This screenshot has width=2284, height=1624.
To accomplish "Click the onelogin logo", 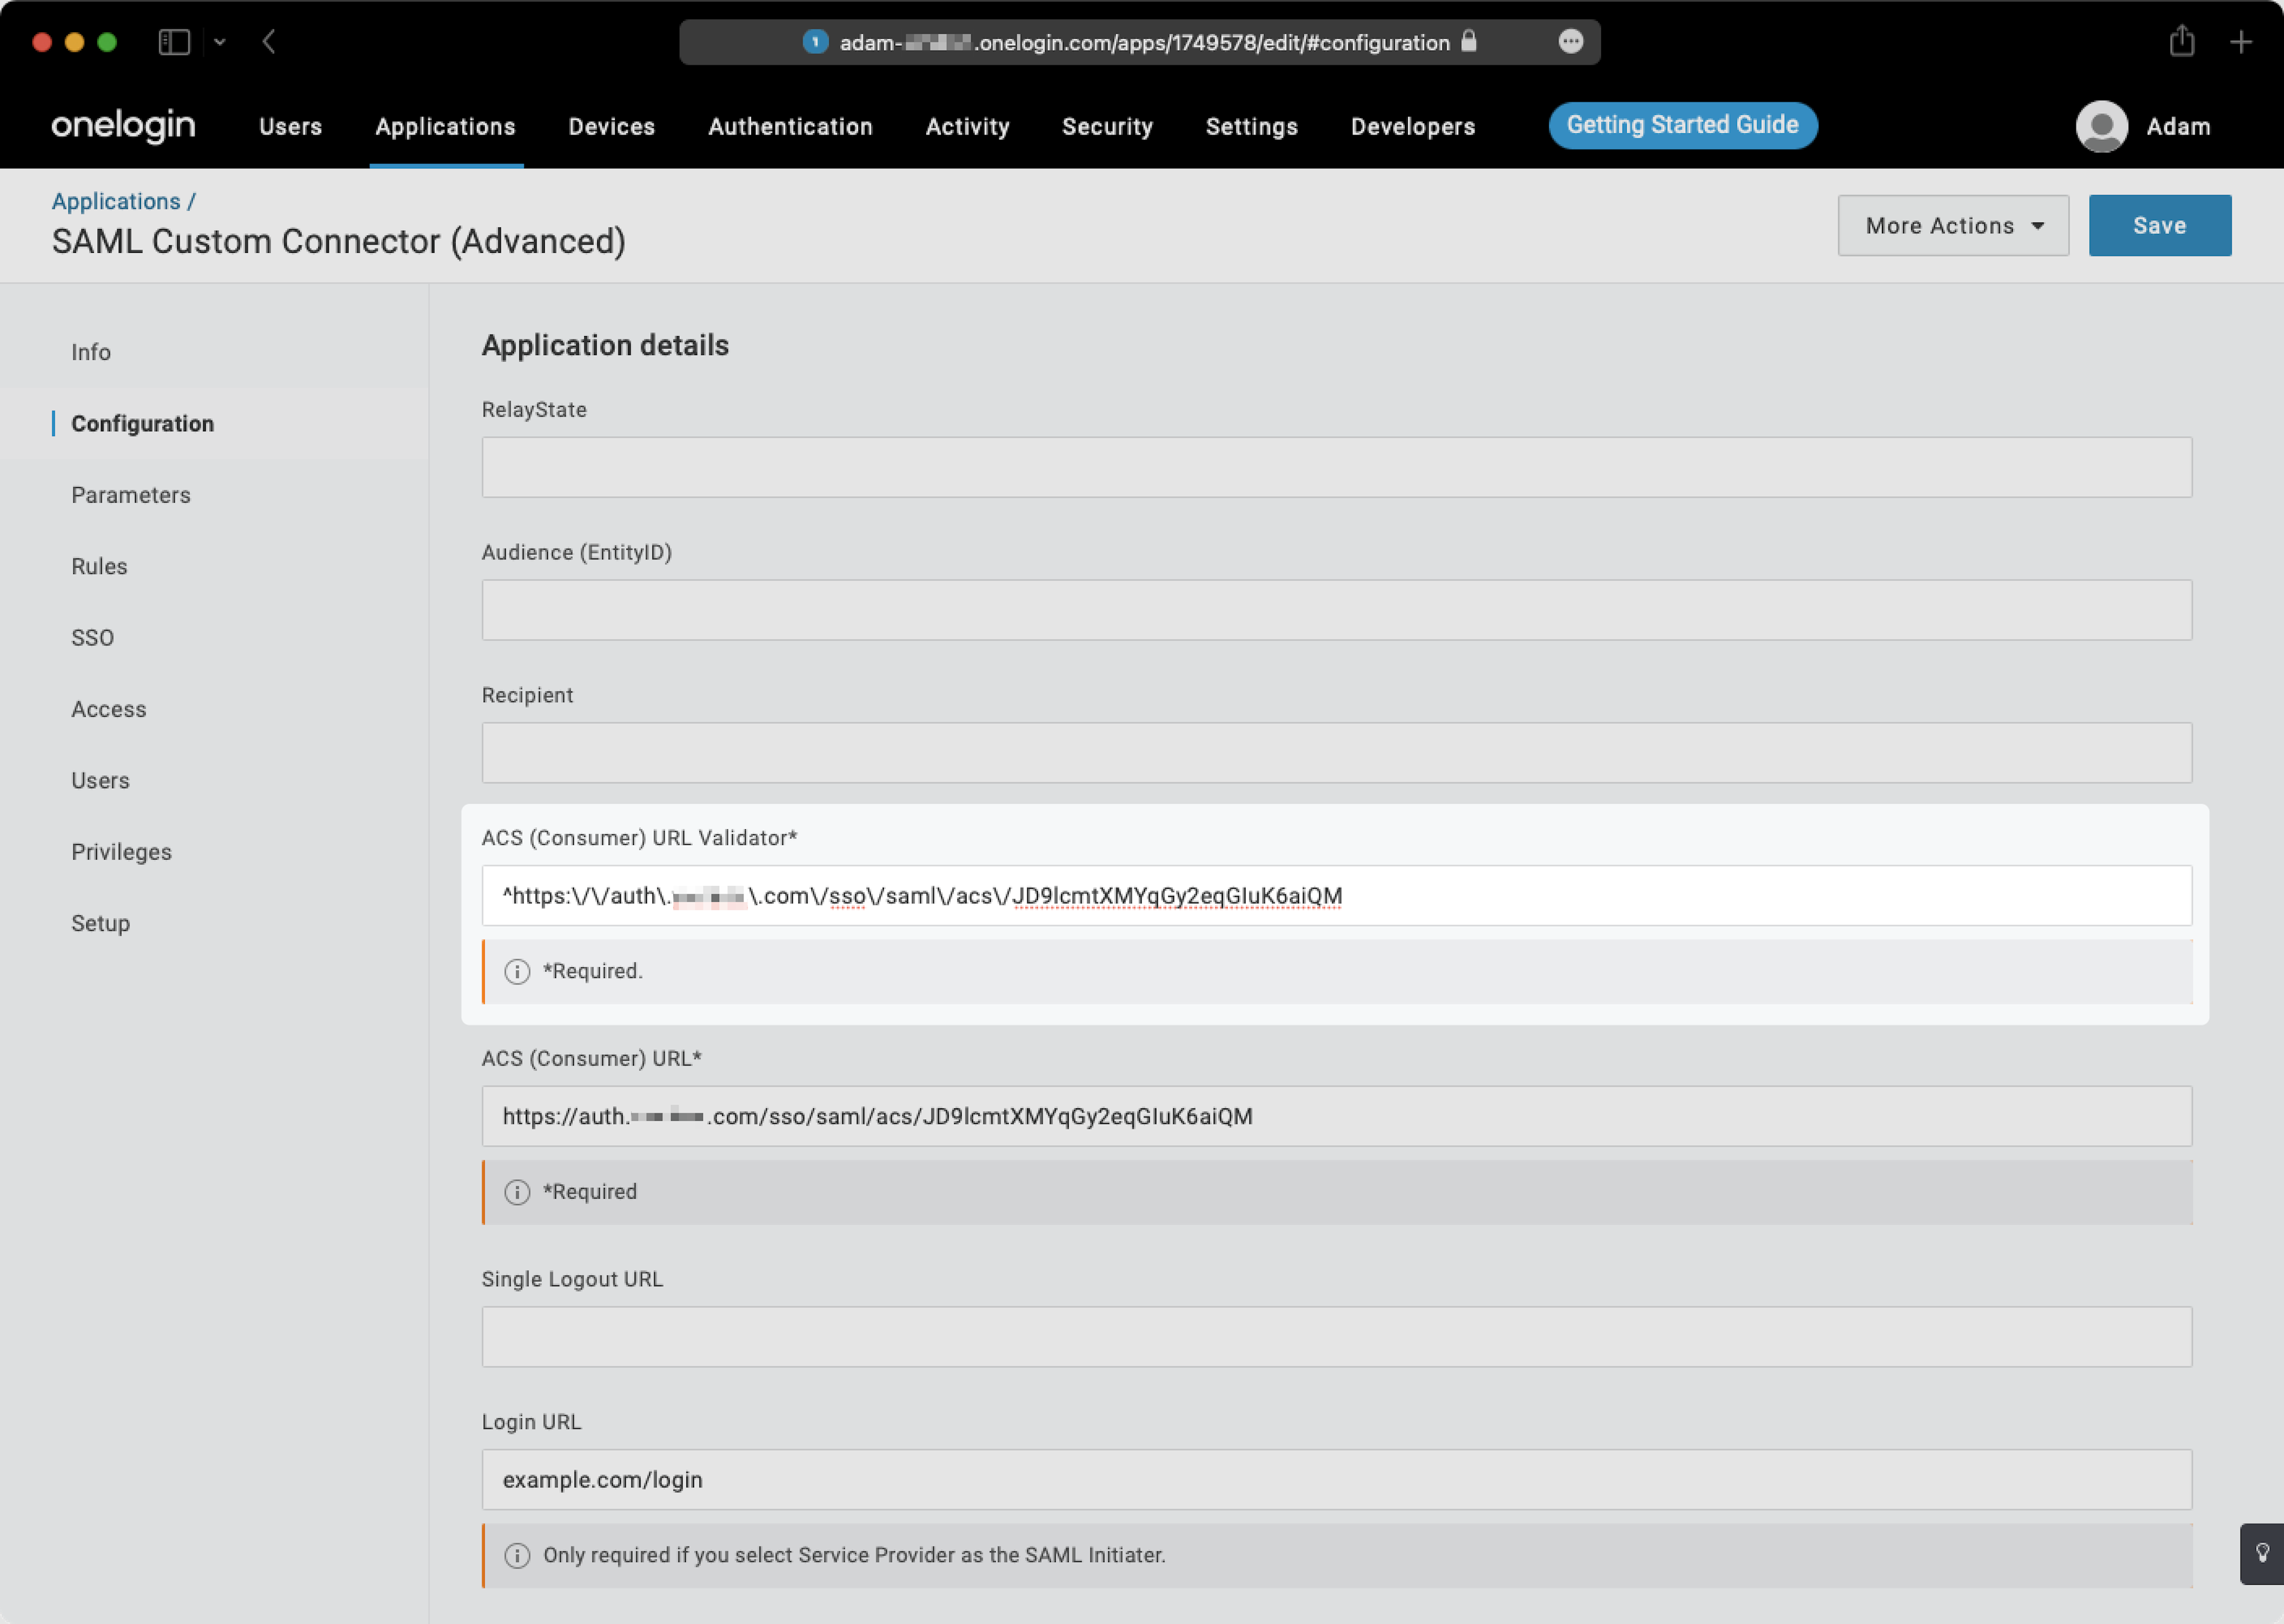I will (122, 126).
